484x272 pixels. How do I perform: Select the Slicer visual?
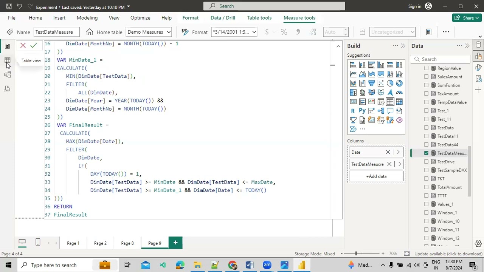pos(381,102)
